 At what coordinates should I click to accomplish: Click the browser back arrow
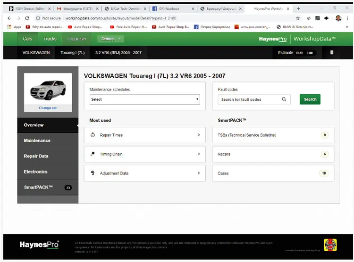coord(9,18)
